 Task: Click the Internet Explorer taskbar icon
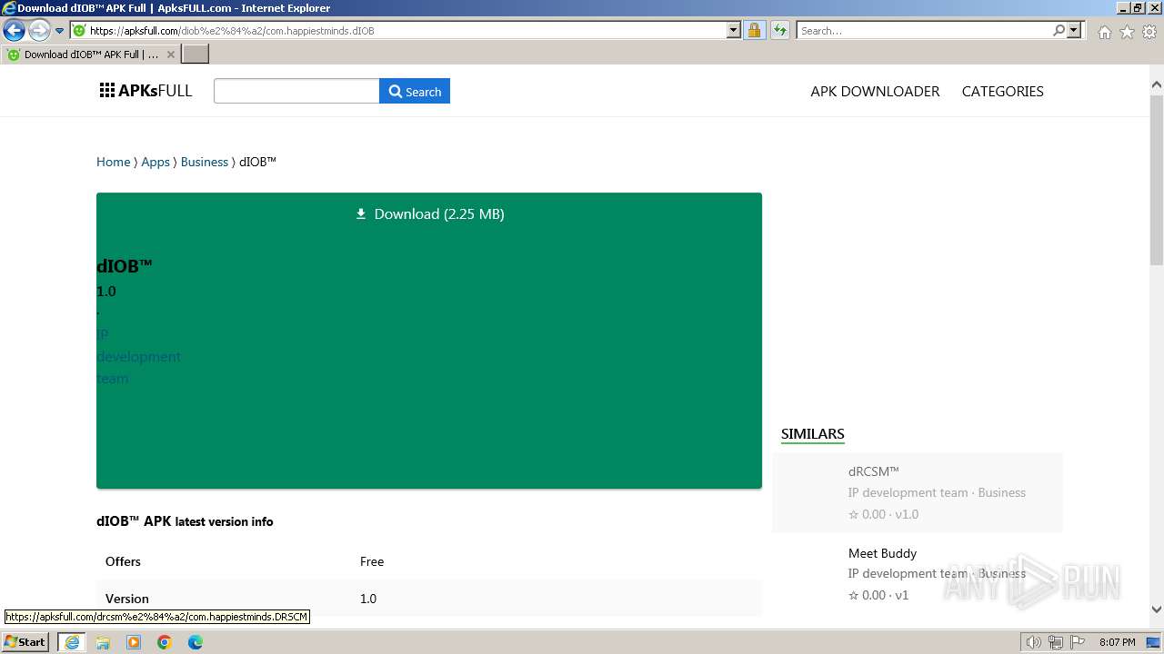tap(72, 642)
